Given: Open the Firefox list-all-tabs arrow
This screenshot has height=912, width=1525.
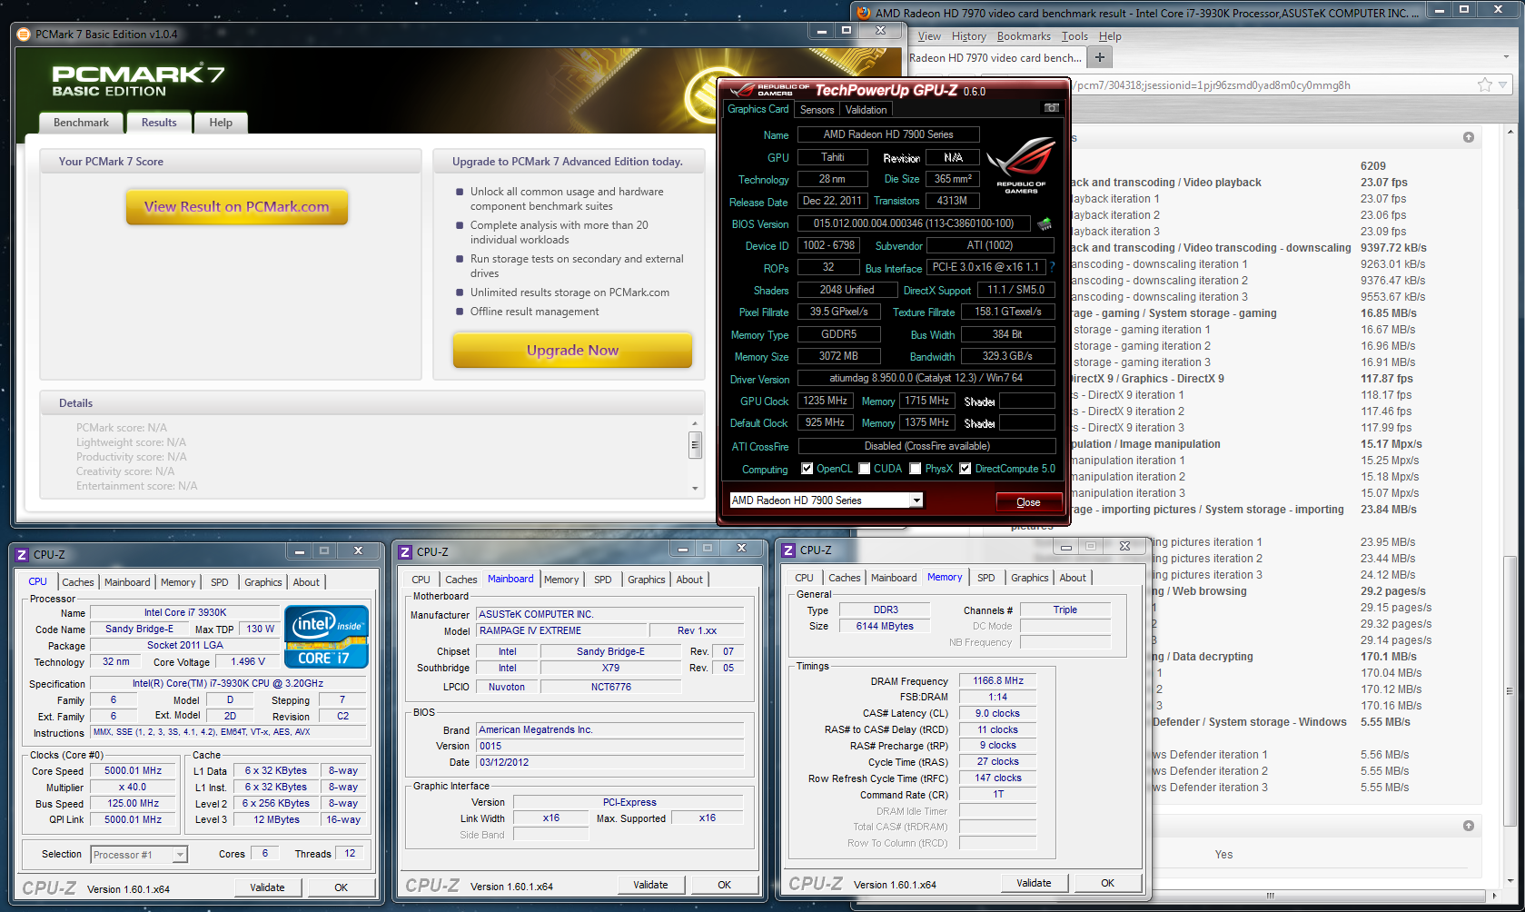Looking at the screenshot, I should pyautogui.click(x=1506, y=57).
